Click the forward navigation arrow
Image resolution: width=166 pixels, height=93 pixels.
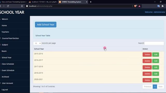tap(4, 6)
